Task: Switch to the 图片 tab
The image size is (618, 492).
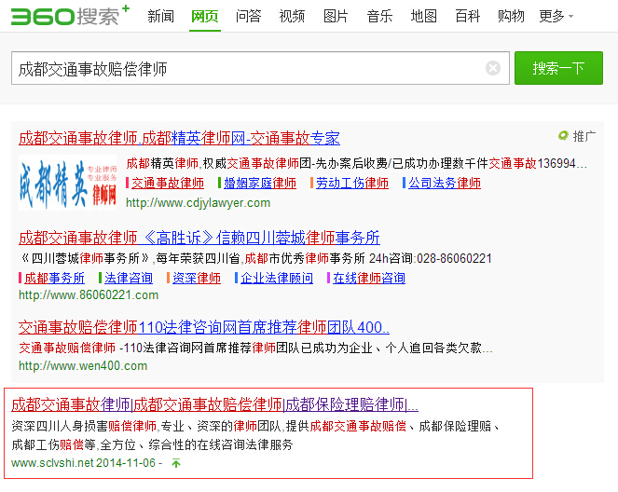Action: [x=336, y=16]
